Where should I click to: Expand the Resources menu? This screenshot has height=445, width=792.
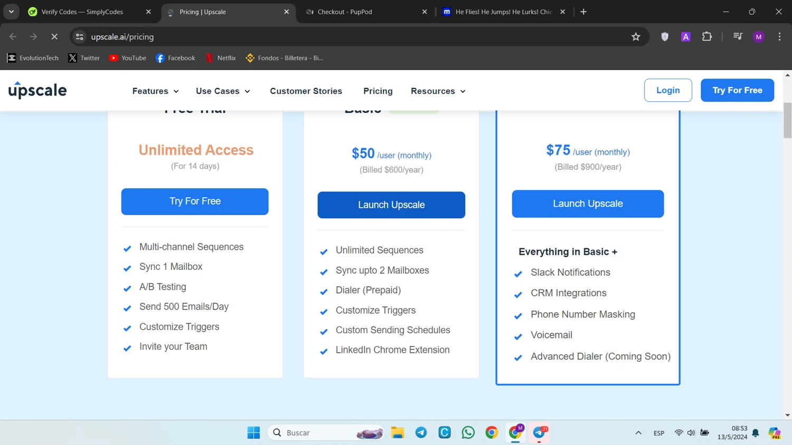click(438, 91)
